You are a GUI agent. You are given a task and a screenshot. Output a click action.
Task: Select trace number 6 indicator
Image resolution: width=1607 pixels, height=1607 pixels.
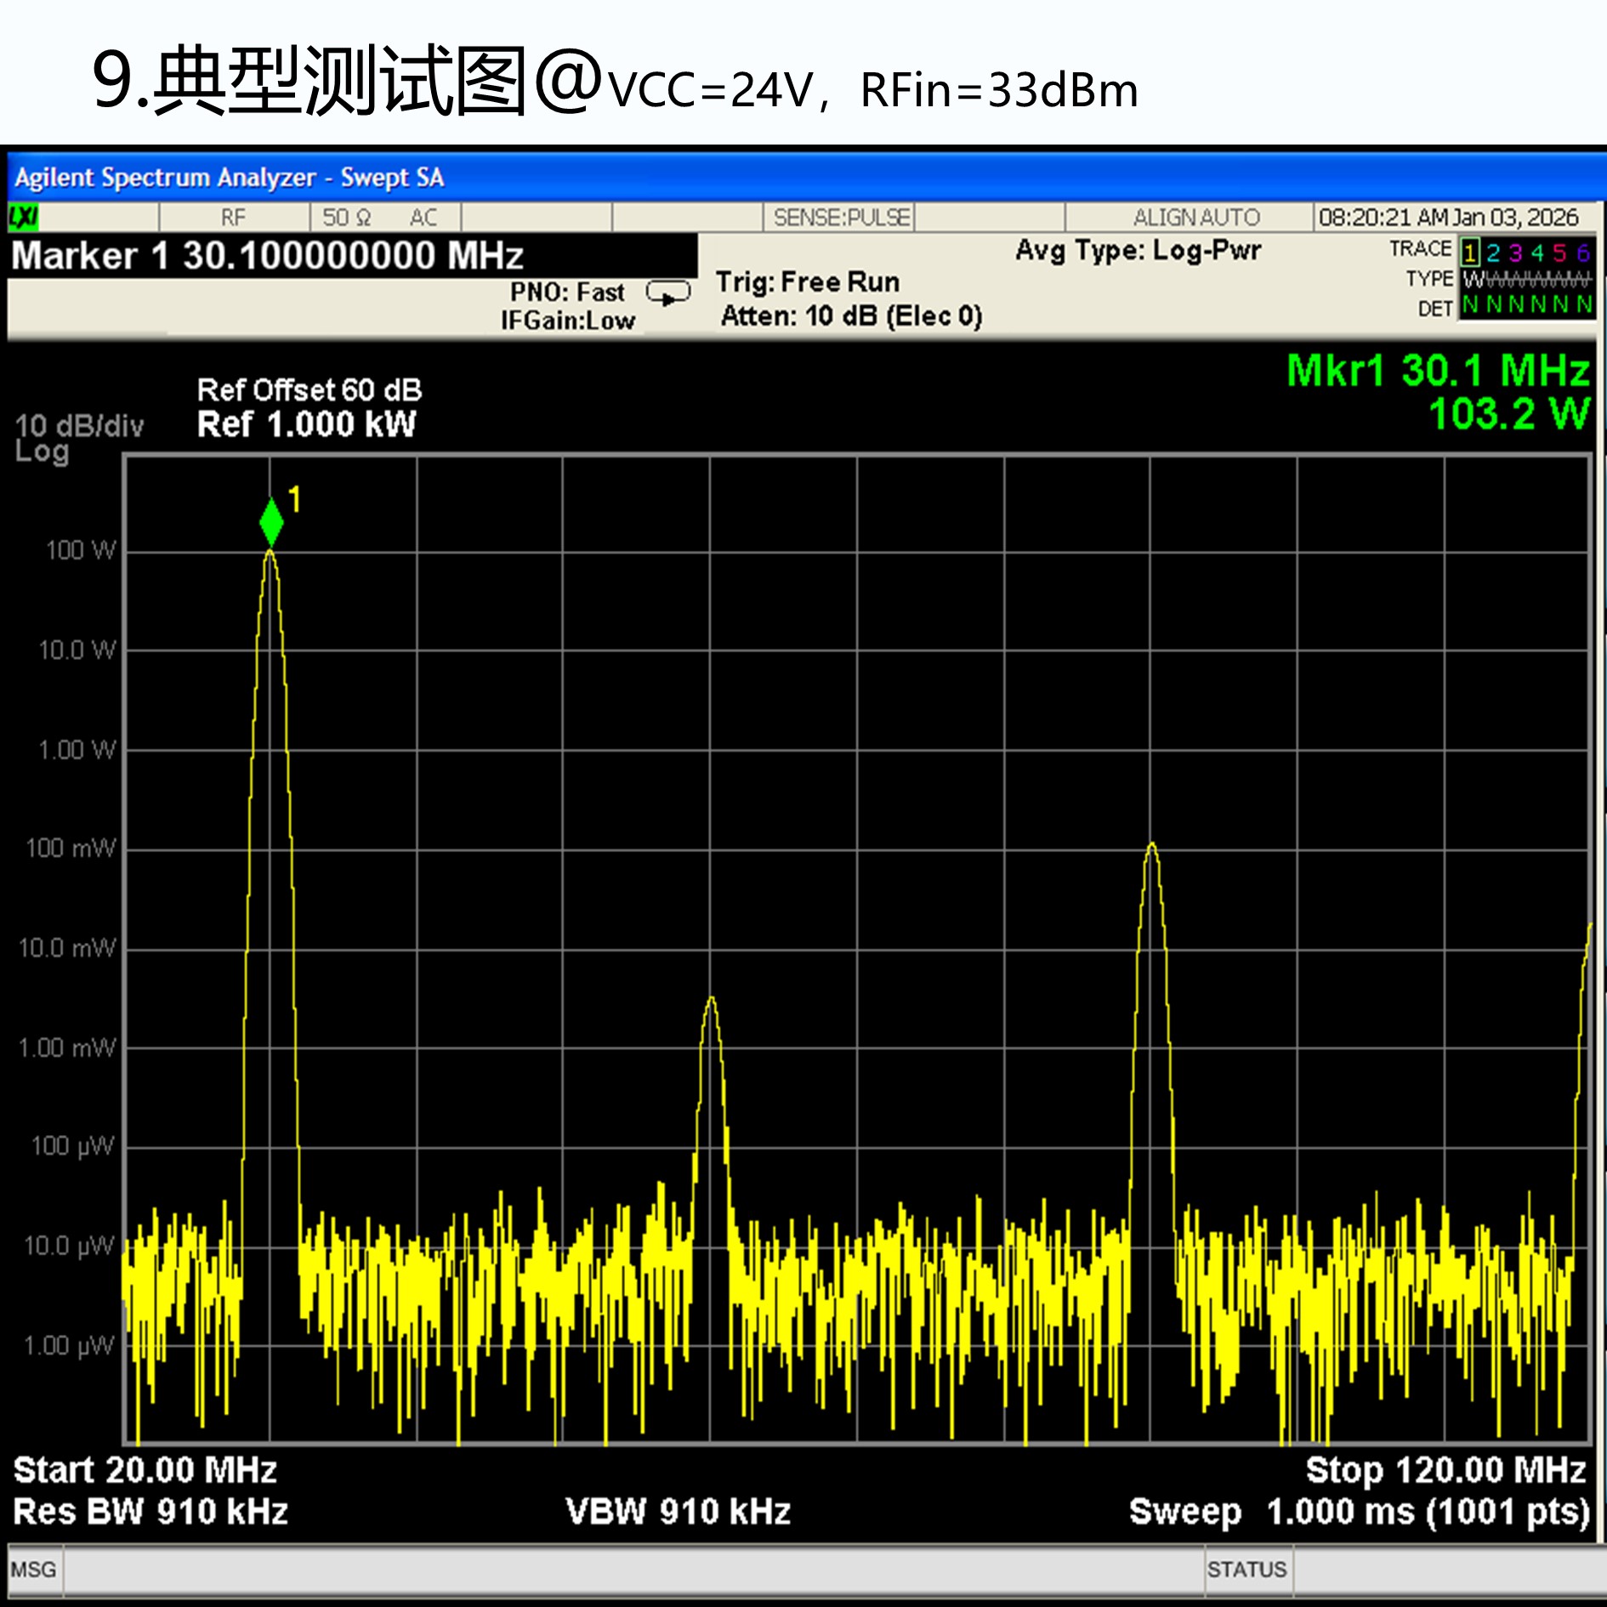tap(1582, 253)
